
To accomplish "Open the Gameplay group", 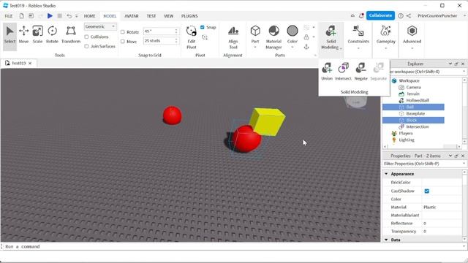I will tap(385, 37).
